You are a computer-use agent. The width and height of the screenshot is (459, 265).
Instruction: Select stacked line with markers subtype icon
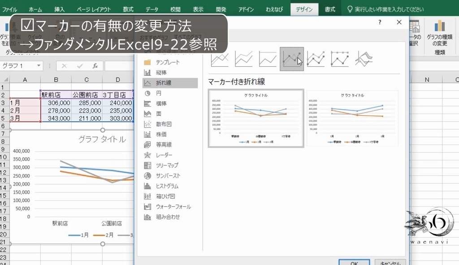point(316,59)
